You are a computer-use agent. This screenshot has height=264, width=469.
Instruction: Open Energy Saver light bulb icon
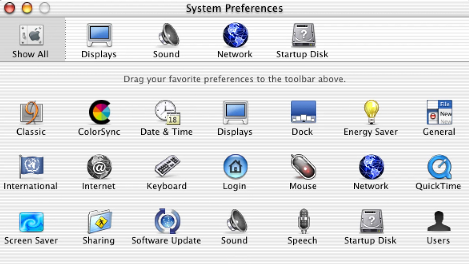click(x=371, y=112)
